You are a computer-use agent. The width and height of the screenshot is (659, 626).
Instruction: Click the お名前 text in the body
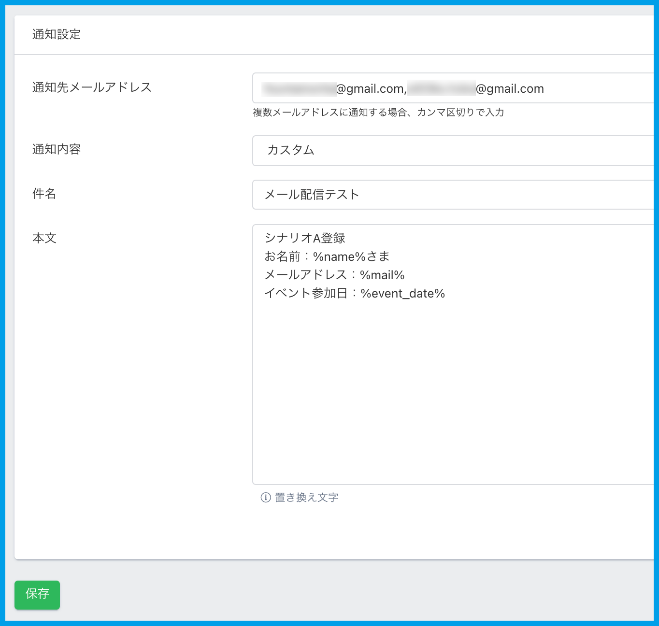click(282, 256)
